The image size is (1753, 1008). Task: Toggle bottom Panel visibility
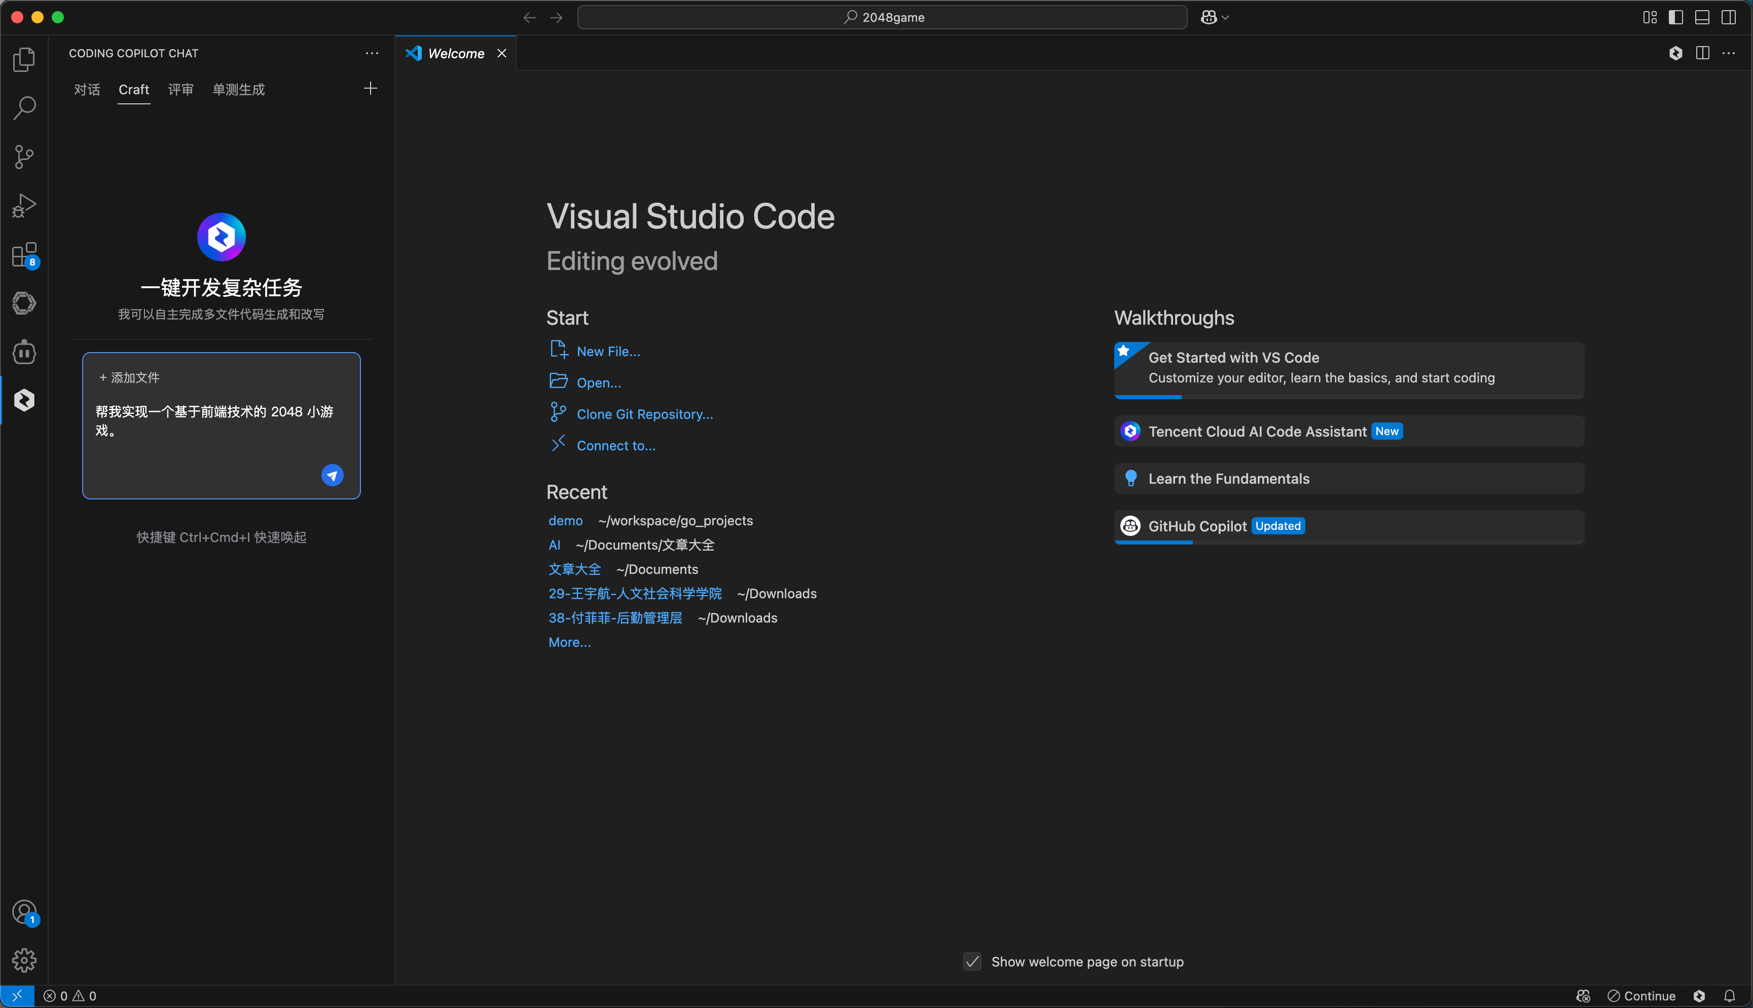coord(1702,17)
